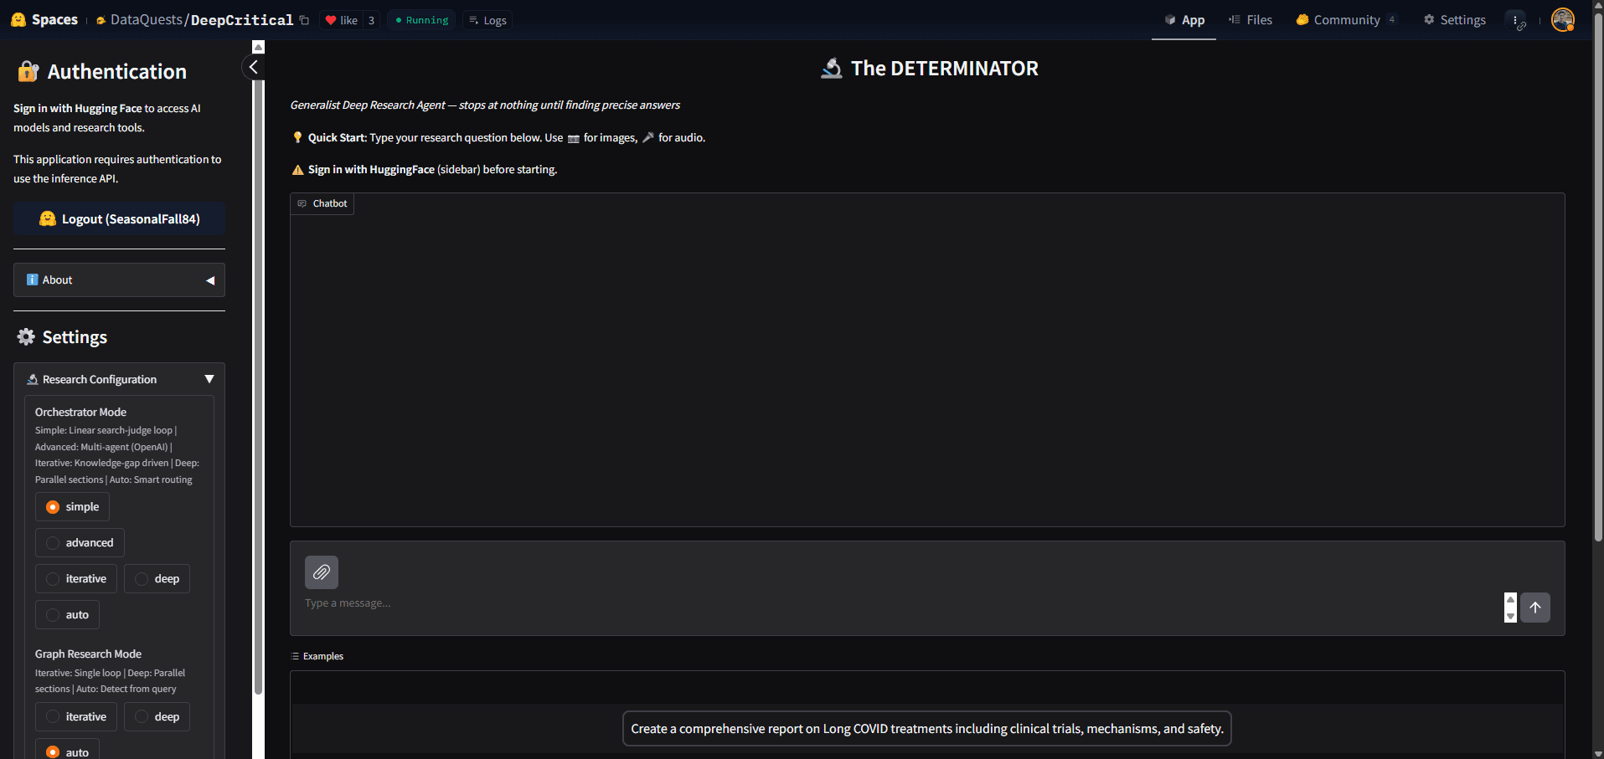Image resolution: width=1604 pixels, height=759 pixels.
Task: Collapse the Research Configuration section
Action: (x=209, y=378)
